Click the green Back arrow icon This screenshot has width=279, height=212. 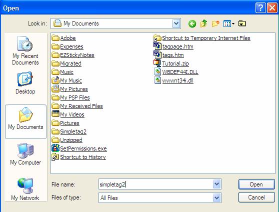(192, 23)
